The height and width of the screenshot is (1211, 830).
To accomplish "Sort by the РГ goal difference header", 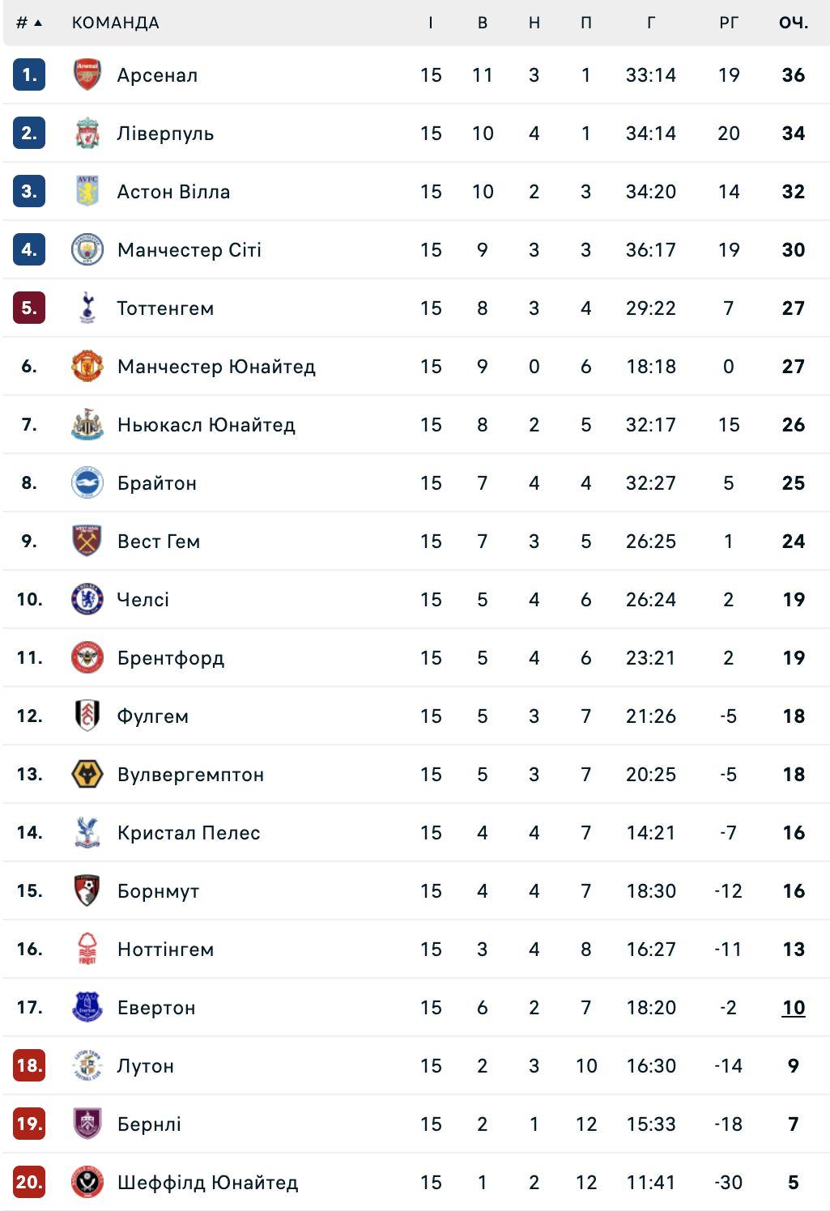I will (729, 23).
